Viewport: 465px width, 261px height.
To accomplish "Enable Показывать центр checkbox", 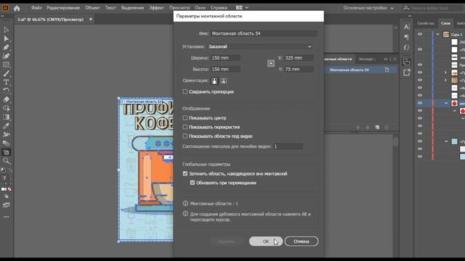I will click(185, 117).
